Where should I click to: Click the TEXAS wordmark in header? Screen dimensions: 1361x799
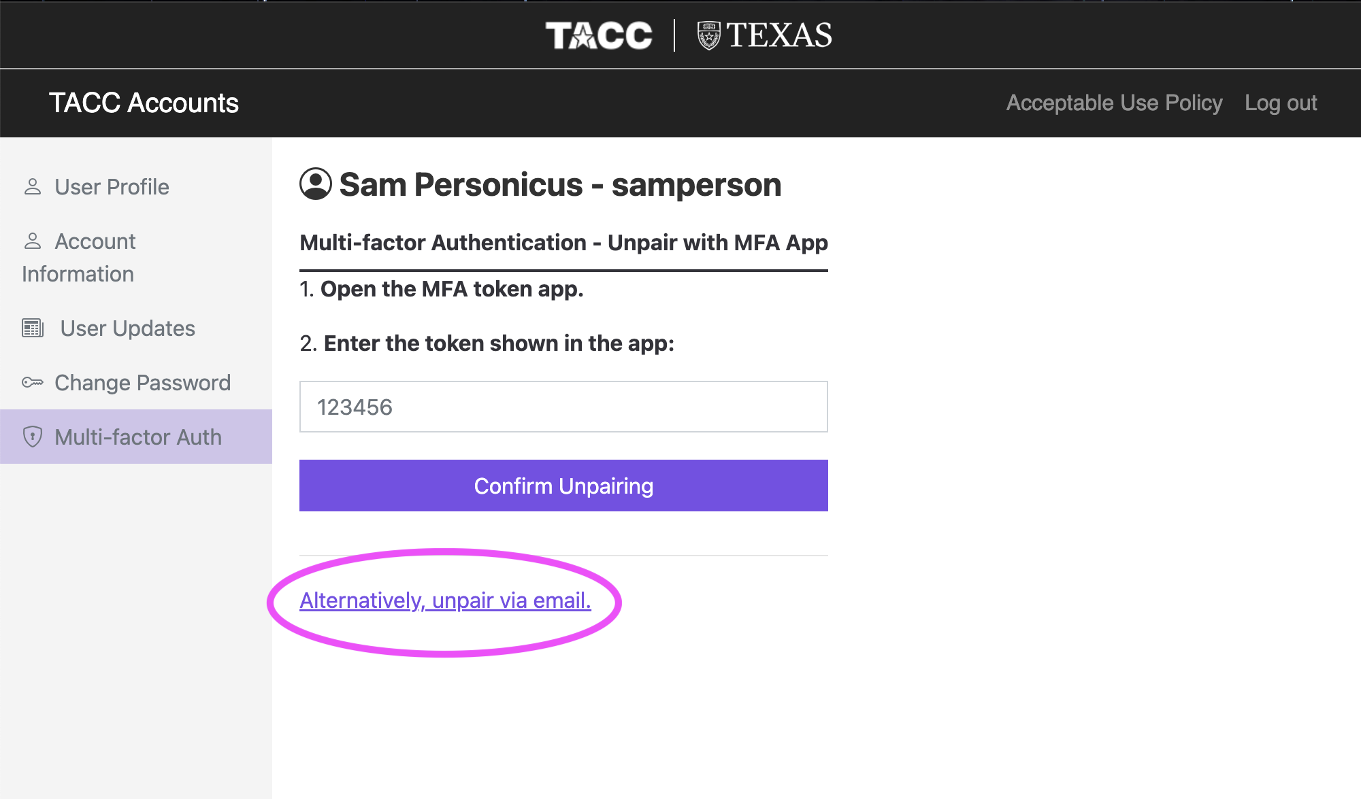click(x=779, y=35)
